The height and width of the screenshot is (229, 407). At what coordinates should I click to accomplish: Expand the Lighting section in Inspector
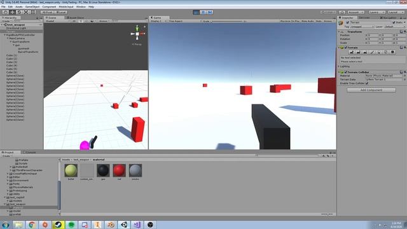pyautogui.click(x=339, y=66)
